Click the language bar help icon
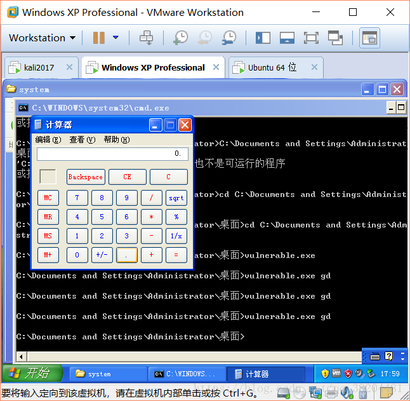Image resolution: width=410 pixels, height=401 pixels. (389, 357)
